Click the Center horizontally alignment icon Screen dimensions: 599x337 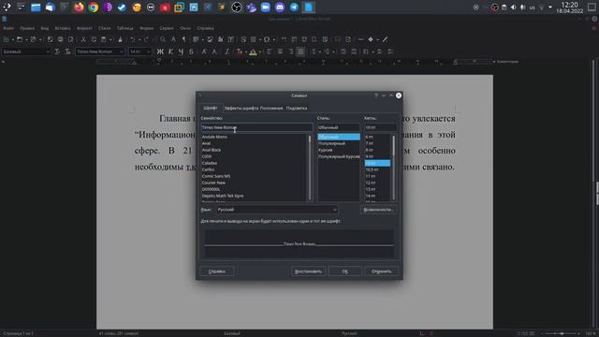(x=280, y=51)
